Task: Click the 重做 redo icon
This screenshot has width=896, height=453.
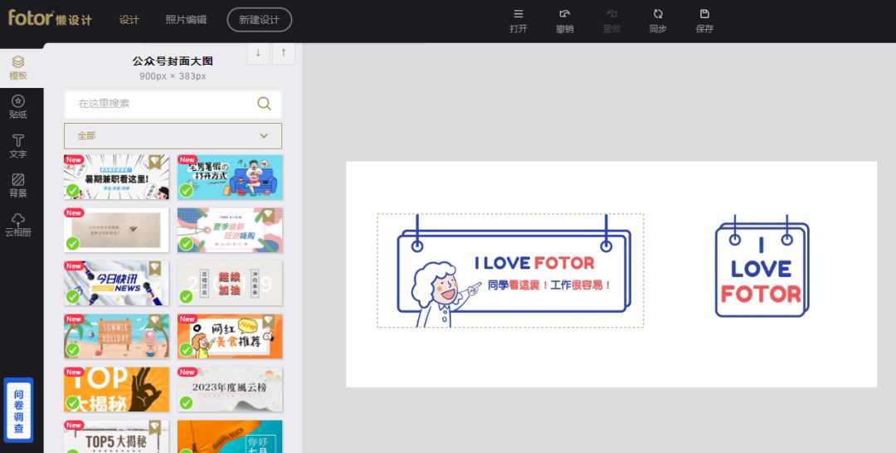Action: point(611,14)
